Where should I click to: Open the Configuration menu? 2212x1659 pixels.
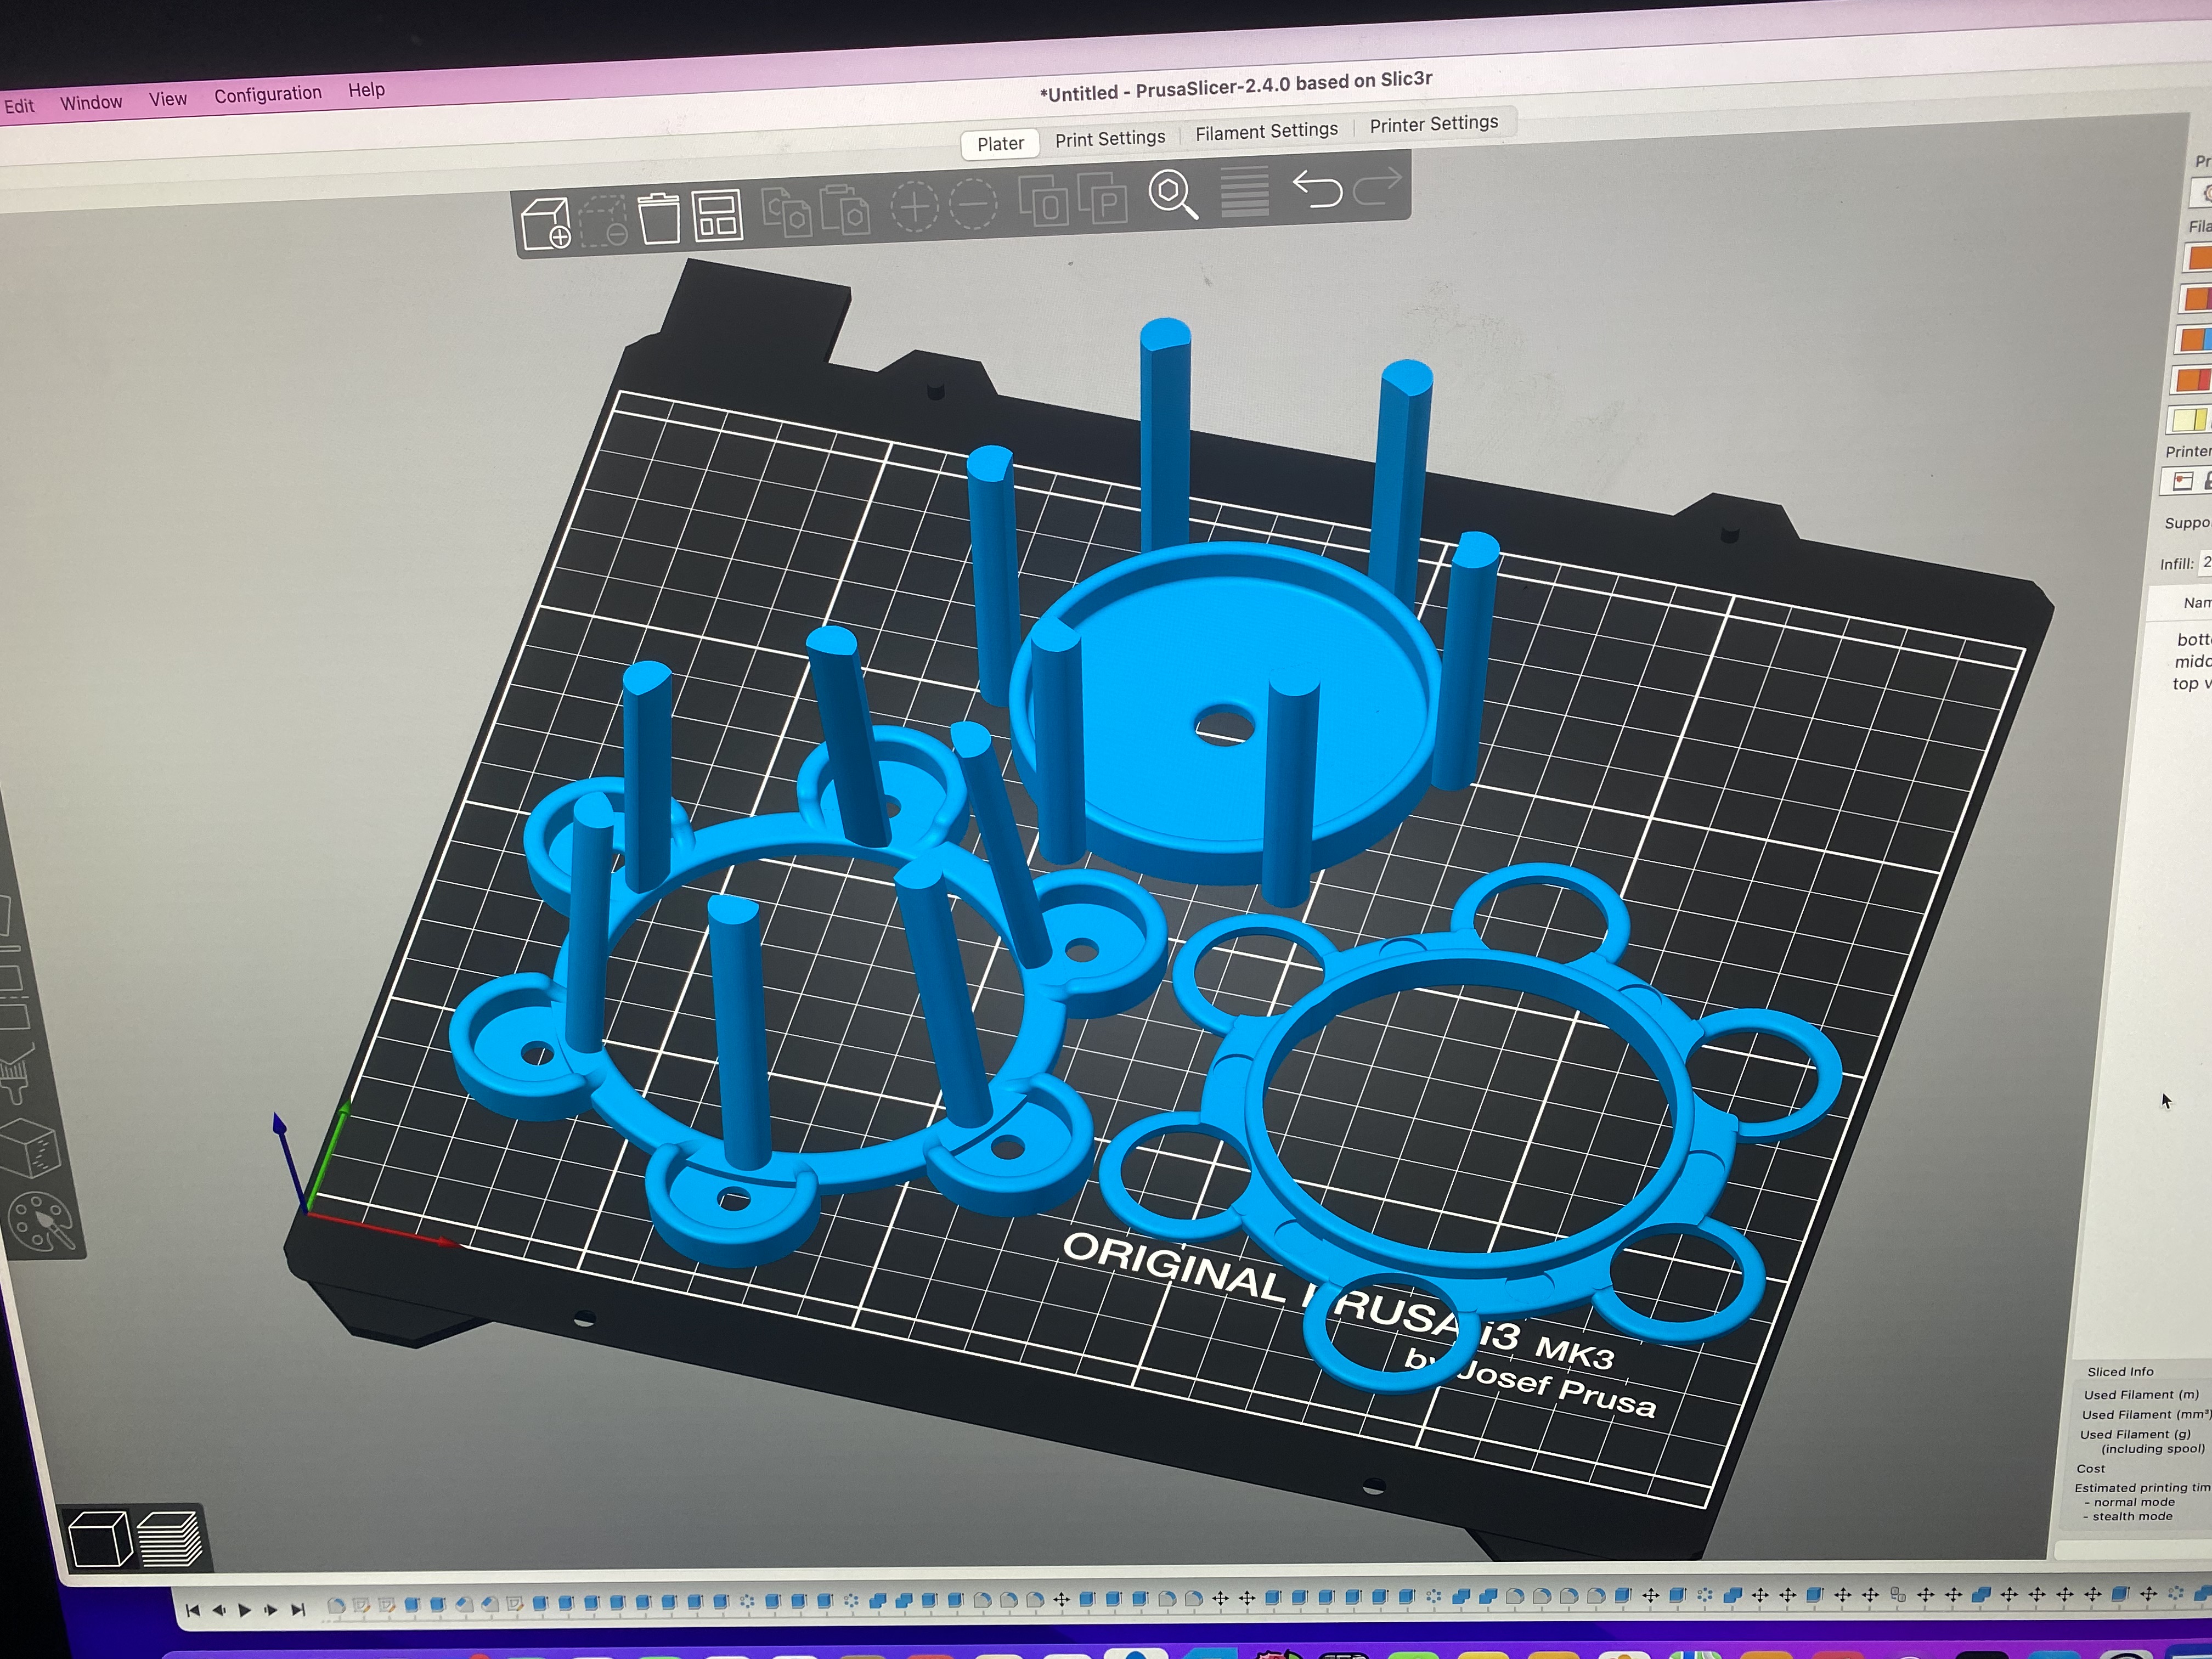(268, 94)
